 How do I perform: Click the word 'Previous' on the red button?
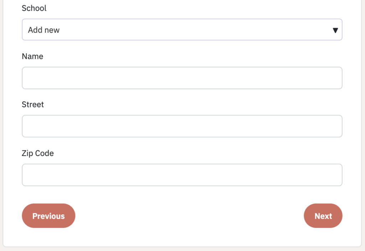click(48, 216)
